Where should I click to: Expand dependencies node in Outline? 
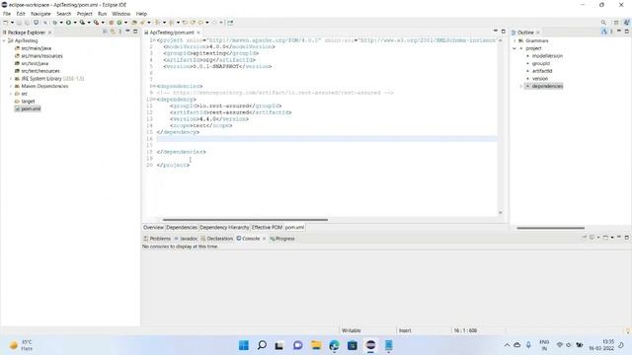pos(521,86)
